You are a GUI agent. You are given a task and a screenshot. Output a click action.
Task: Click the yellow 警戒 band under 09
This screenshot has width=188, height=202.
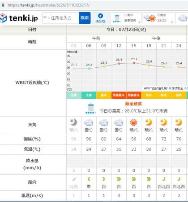click(x=104, y=95)
